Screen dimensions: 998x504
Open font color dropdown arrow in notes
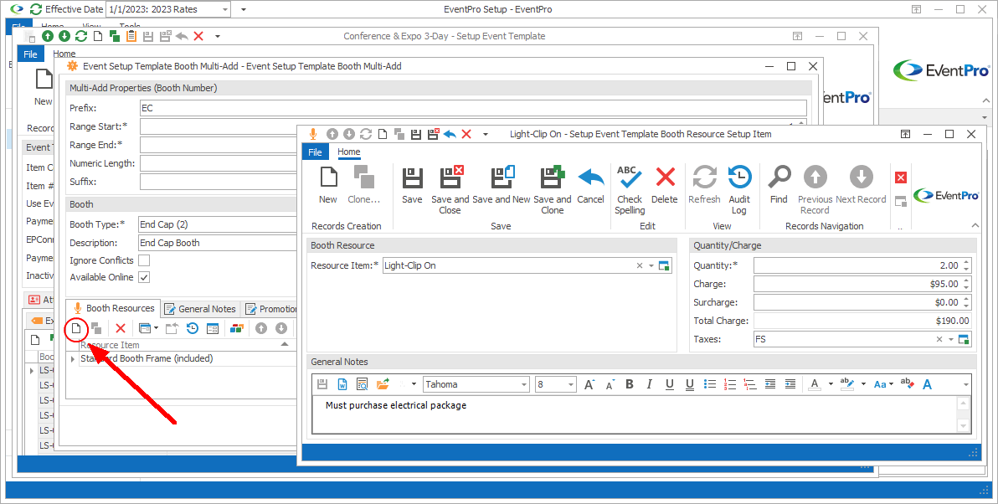(831, 383)
